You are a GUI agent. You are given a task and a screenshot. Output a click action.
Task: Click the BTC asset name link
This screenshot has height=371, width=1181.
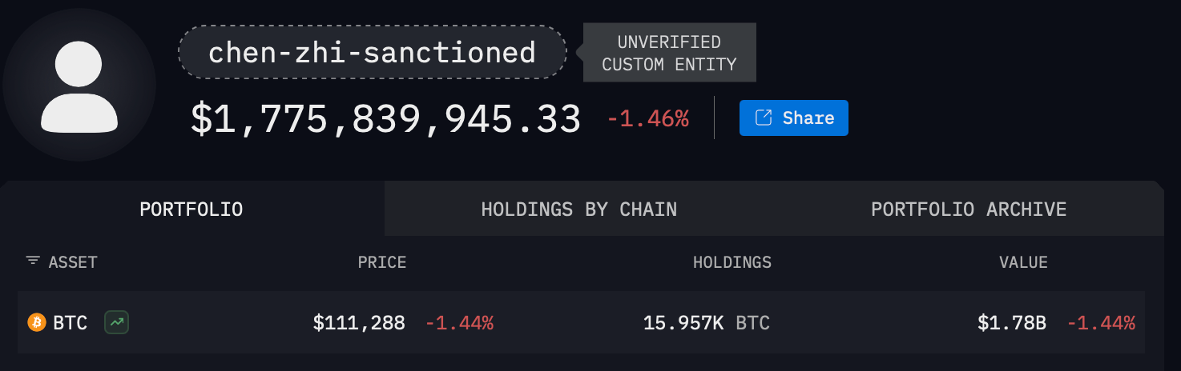click(x=70, y=323)
